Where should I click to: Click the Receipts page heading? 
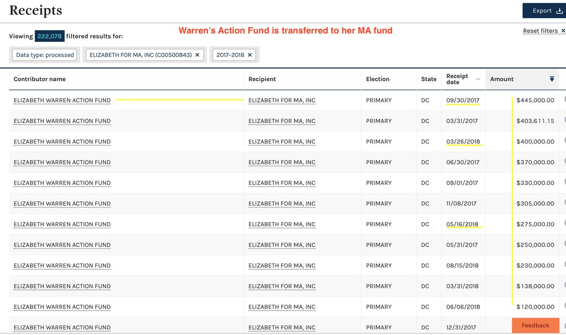click(x=35, y=10)
